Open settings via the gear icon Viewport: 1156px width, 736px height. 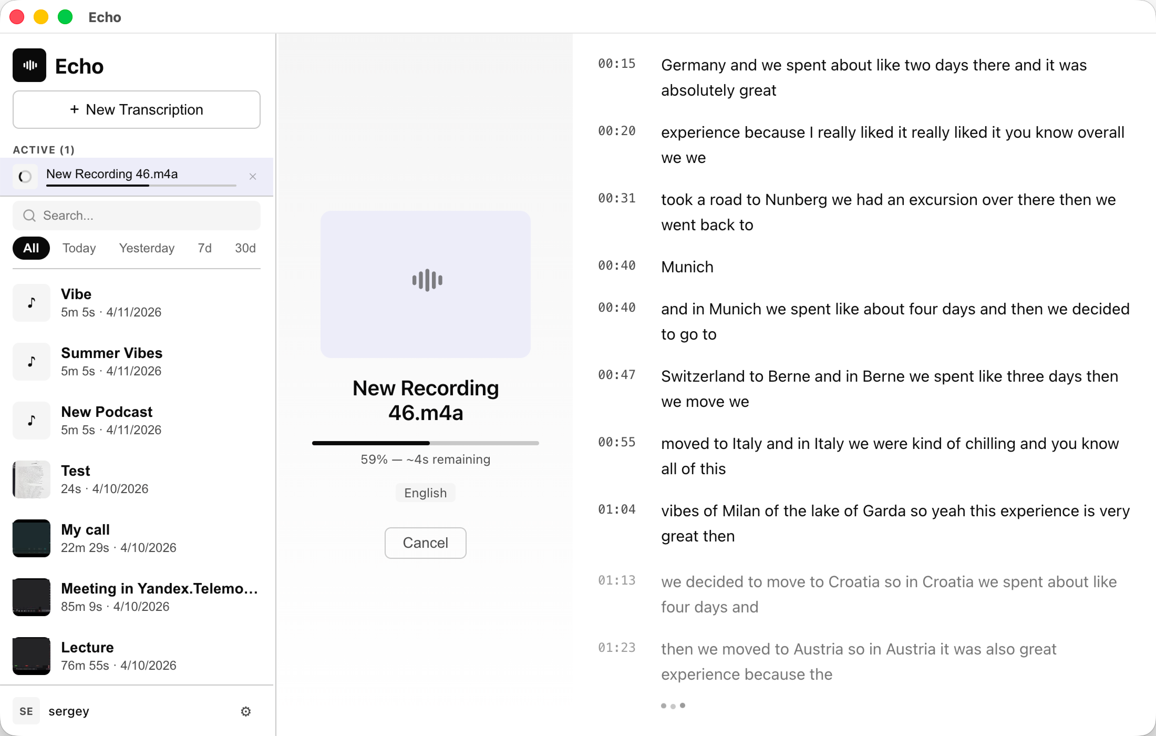tap(245, 712)
